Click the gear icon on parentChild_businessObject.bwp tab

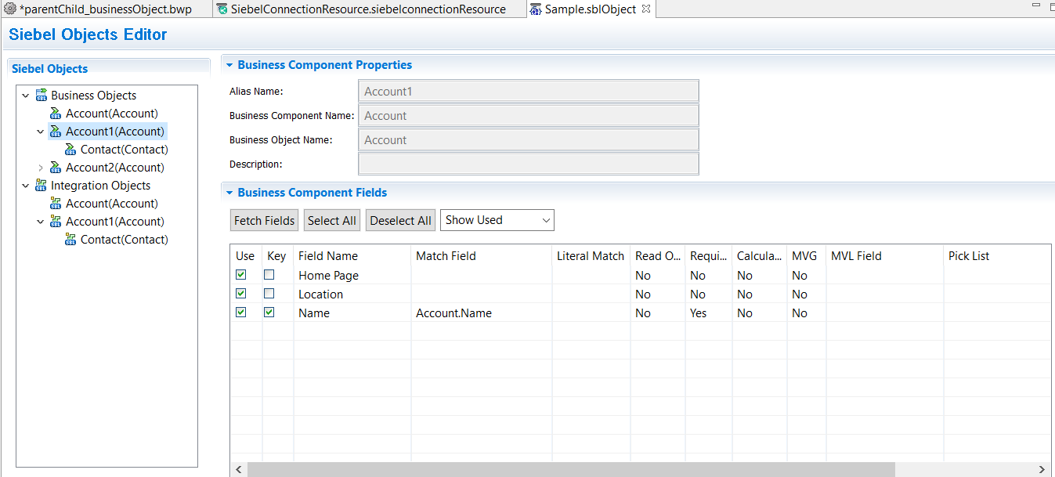10,9
